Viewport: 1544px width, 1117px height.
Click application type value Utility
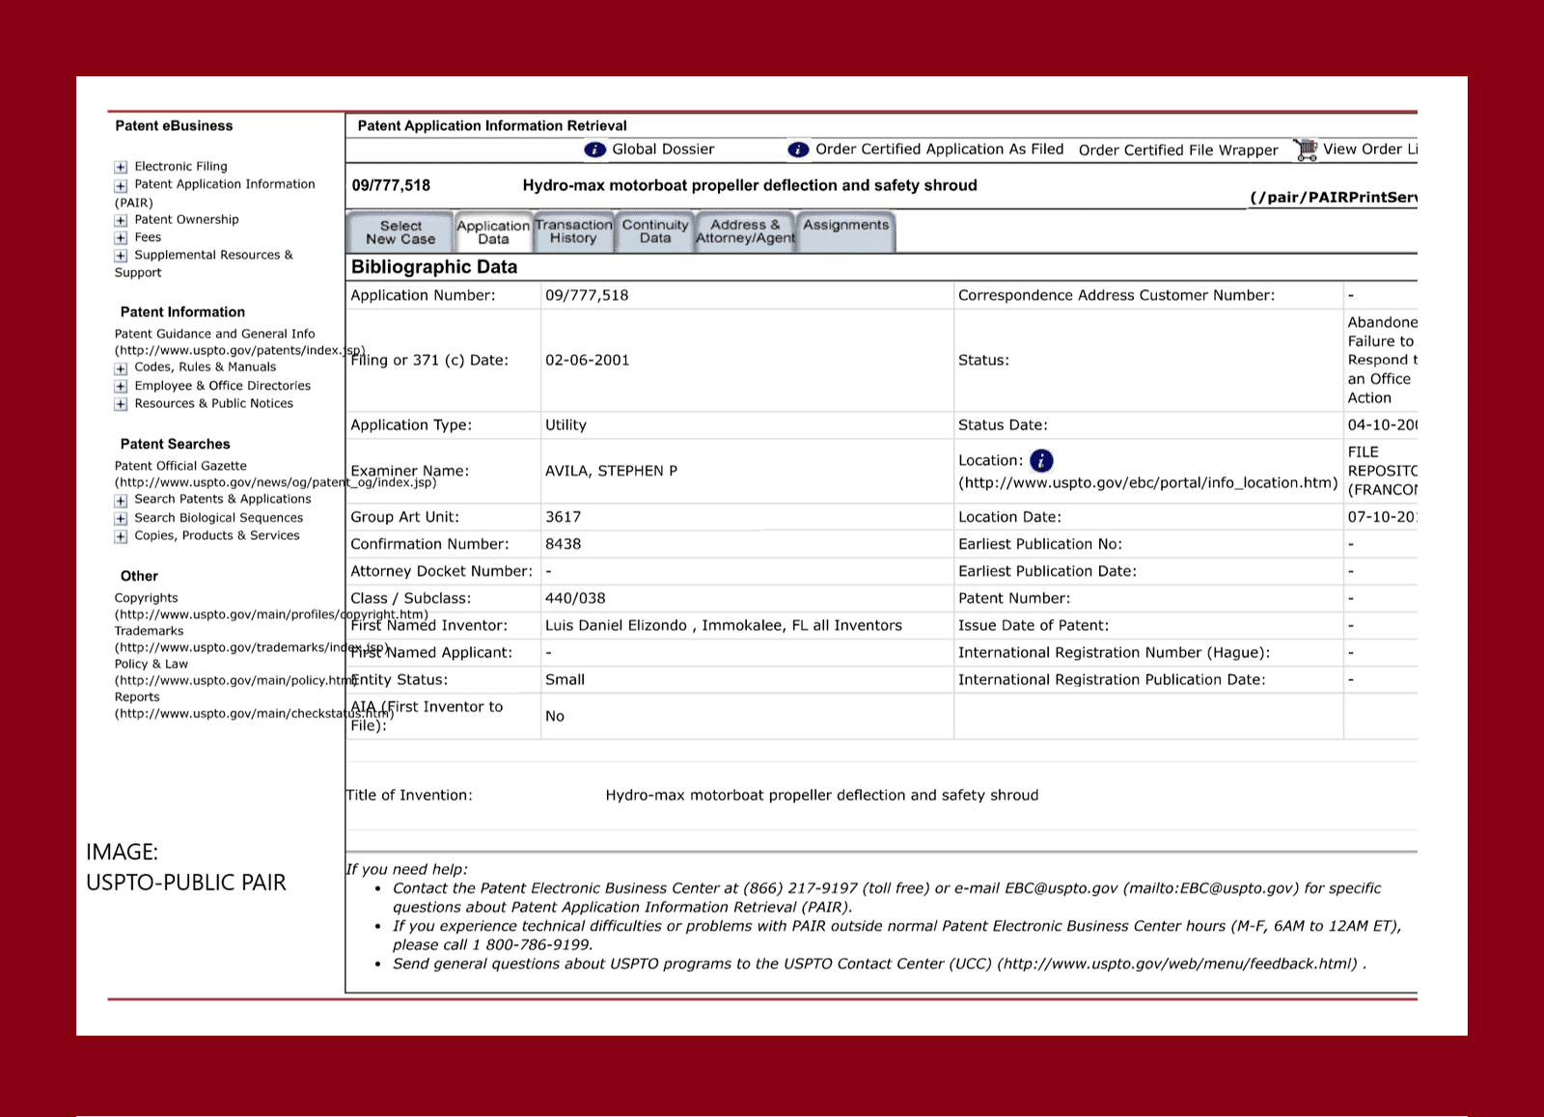[565, 424]
